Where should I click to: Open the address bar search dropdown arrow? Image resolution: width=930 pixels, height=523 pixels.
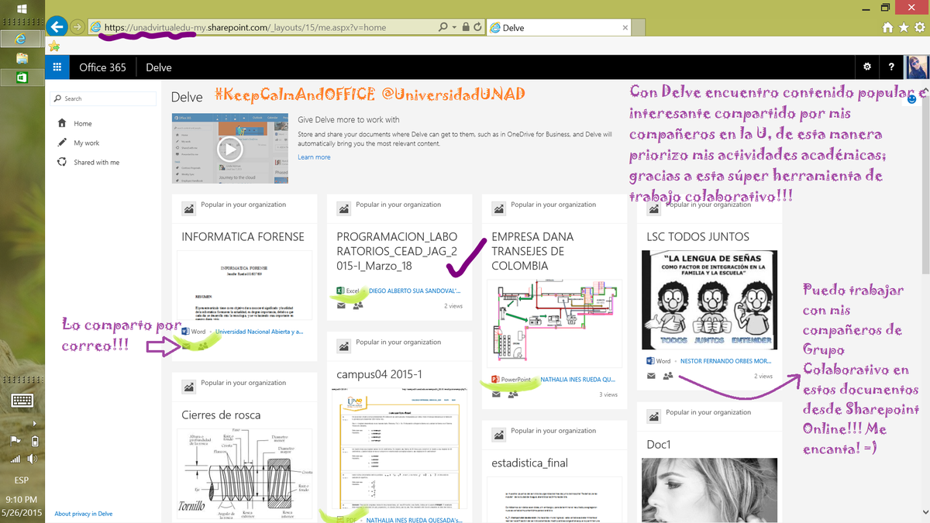coord(453,27)
